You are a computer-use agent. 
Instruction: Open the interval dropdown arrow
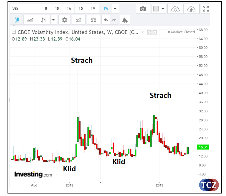pyautogui.click(x=115, y=9)
